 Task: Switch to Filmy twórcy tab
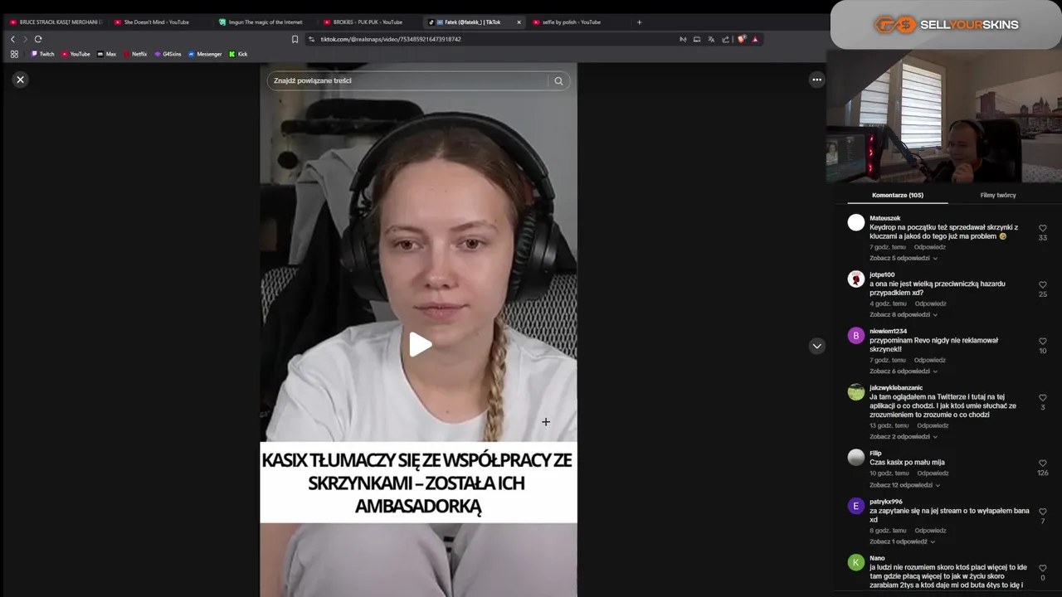[998, 196]
